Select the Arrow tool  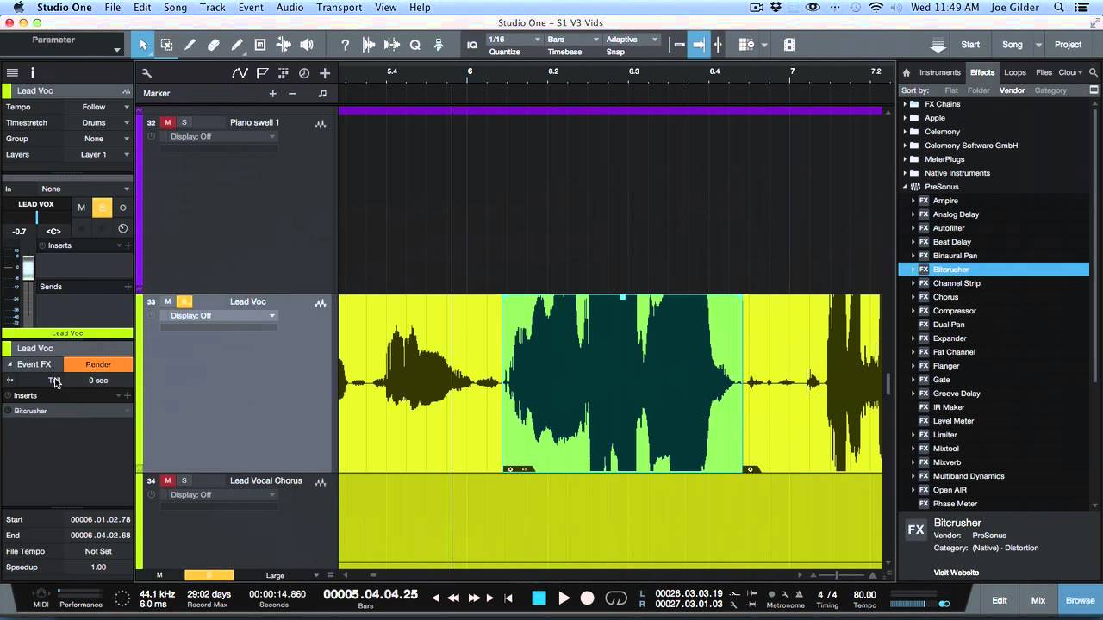[x=143, y=45]
